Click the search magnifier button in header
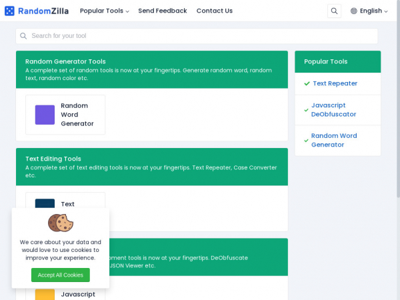This screenshot has height=300, width=400. click(334, 11)
